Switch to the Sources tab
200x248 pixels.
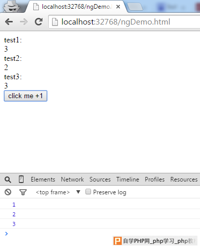tap(100, 179)
